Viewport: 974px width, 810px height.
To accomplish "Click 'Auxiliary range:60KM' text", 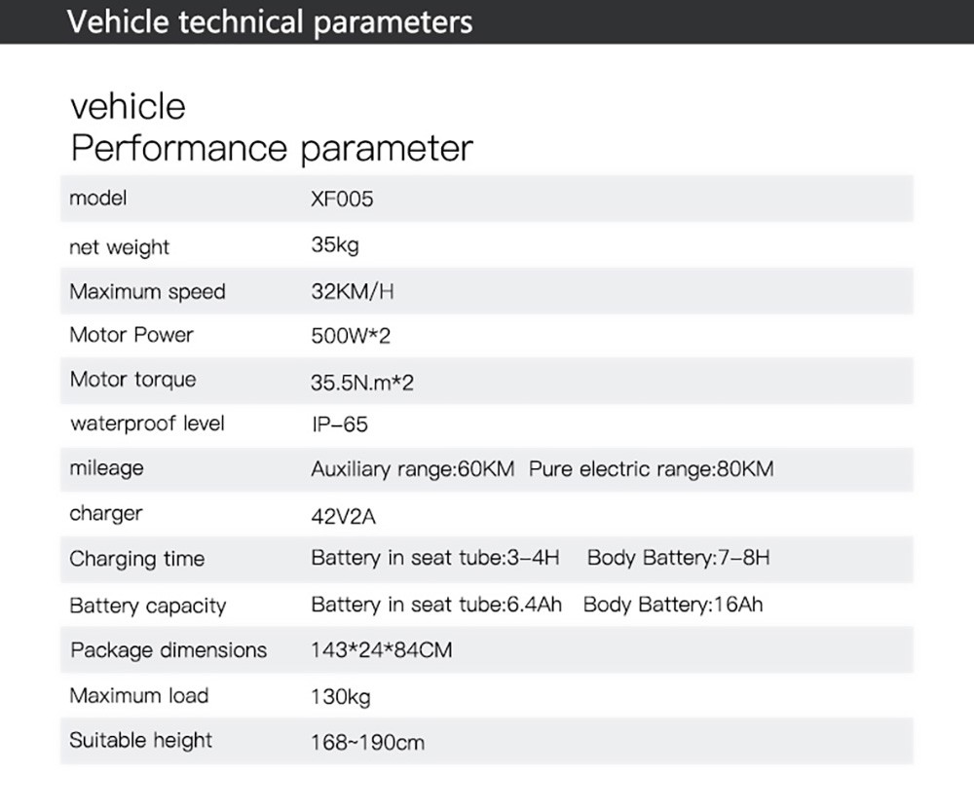I will click(412, 469).
